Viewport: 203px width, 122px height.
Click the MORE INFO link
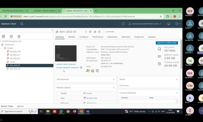coord(105,55)
